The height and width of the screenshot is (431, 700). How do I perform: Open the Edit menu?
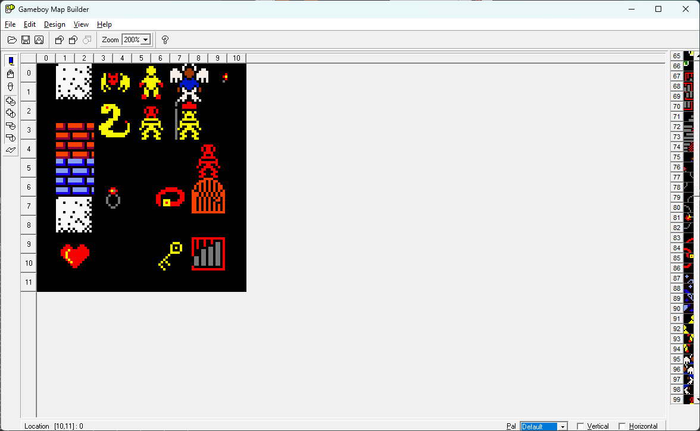point(30,24)
